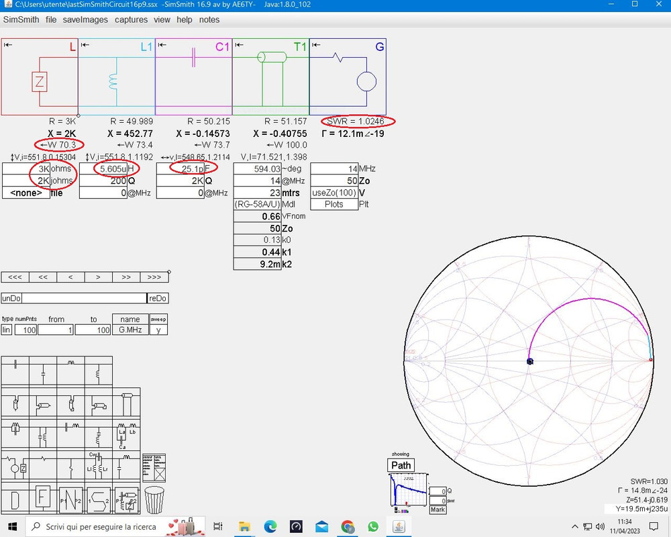This screenshot has height=537, width=671.
Task: Select the series capacitor component in palette
Action: (15, 372)
